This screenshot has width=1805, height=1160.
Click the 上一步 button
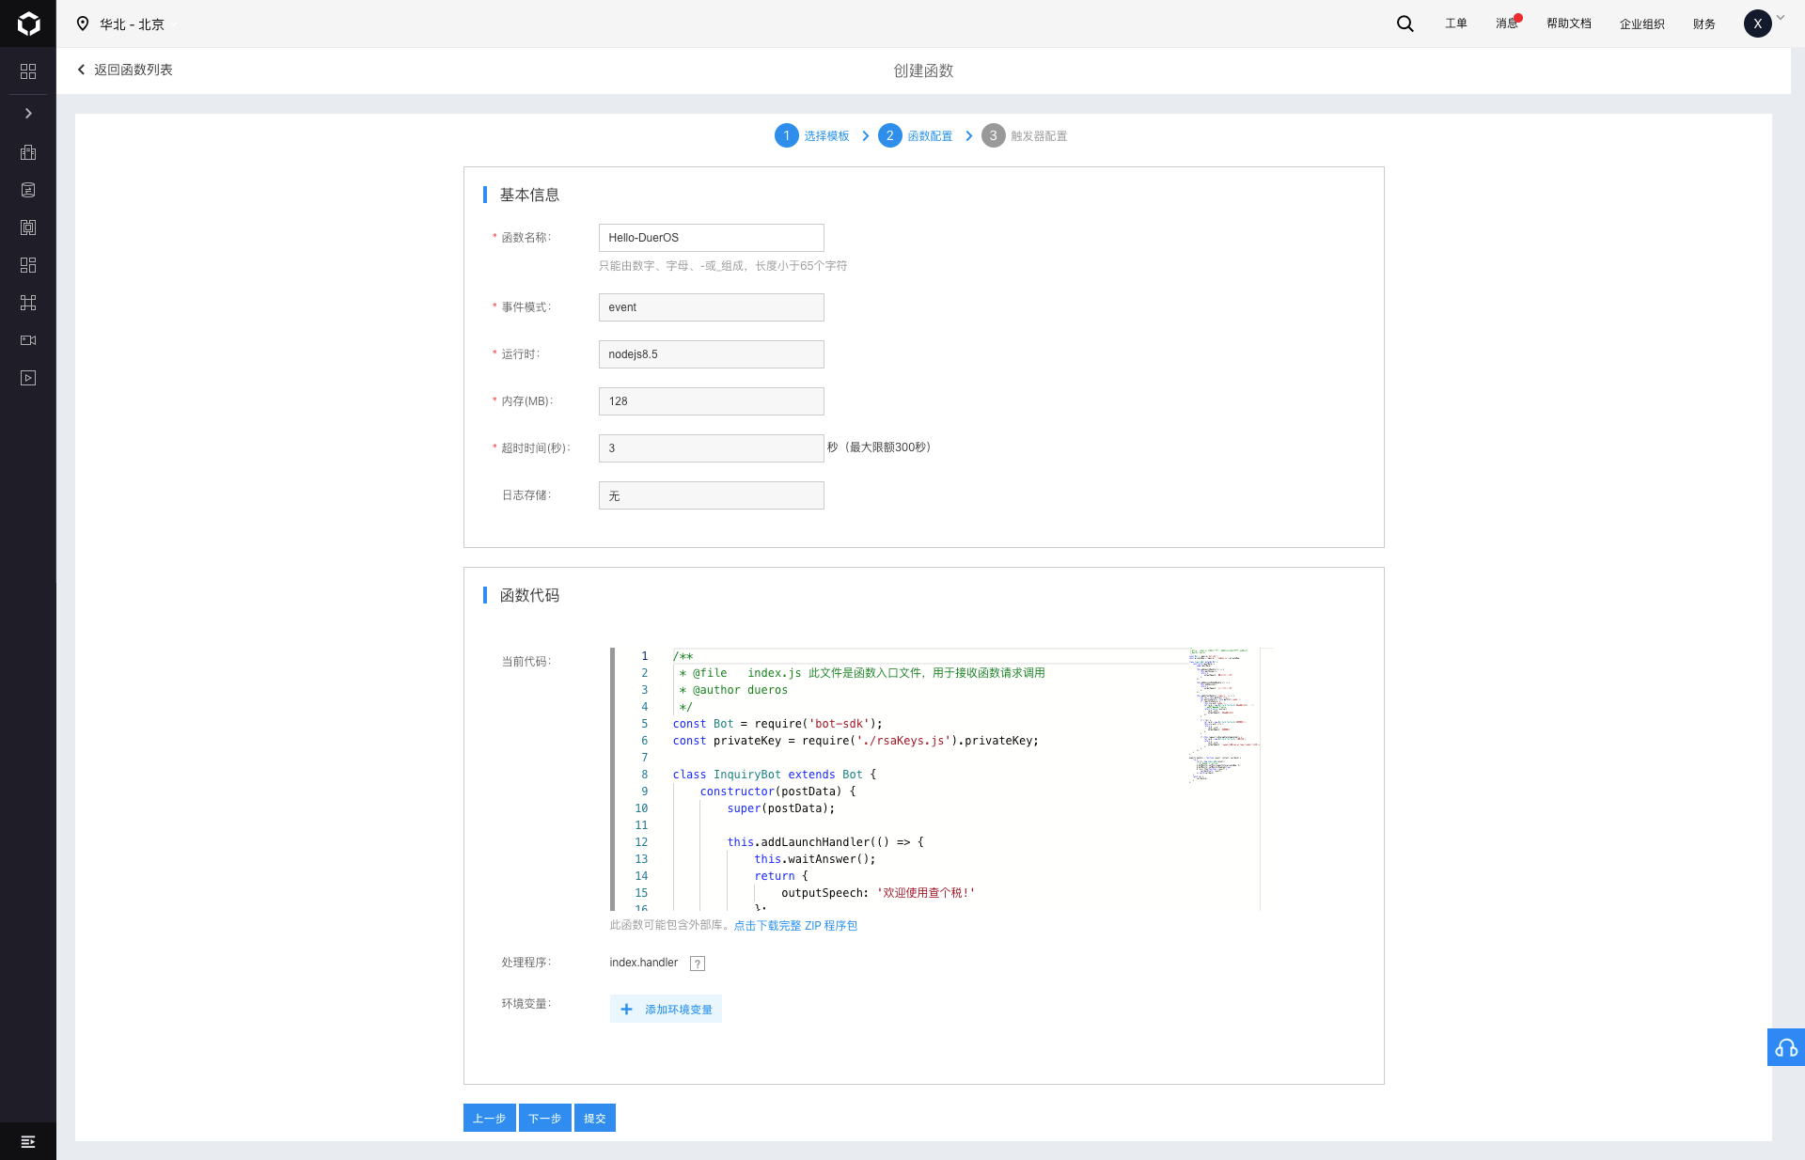coord(489,1118)
